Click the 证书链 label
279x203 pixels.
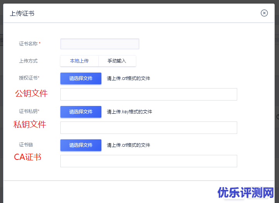(x=26, y=145)
